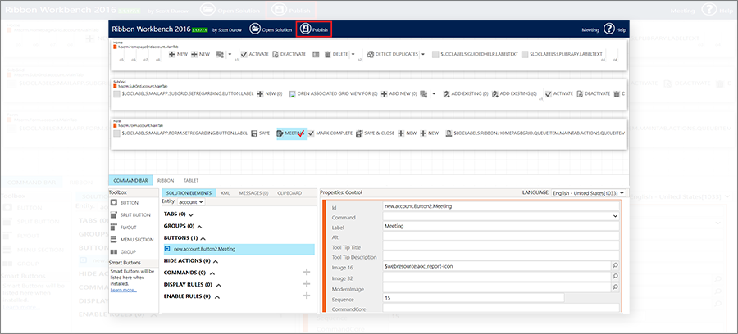Click SAVE in the Form command bar
Image resolution: width=738 pixels, height=334 pixels.
click(x=260, y=133)
